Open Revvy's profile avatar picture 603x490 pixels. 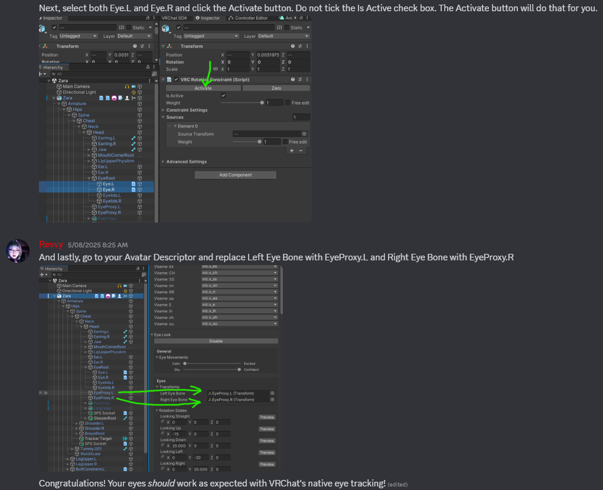point(18,250)
